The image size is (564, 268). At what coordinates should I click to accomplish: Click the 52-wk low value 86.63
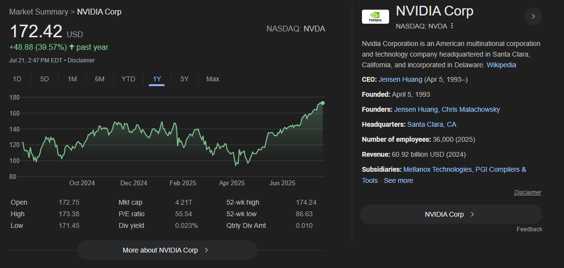(x=304, y=214)
